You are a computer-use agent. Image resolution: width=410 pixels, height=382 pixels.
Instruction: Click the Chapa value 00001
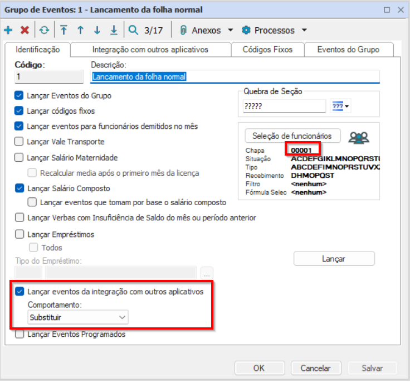pos(301,150)
